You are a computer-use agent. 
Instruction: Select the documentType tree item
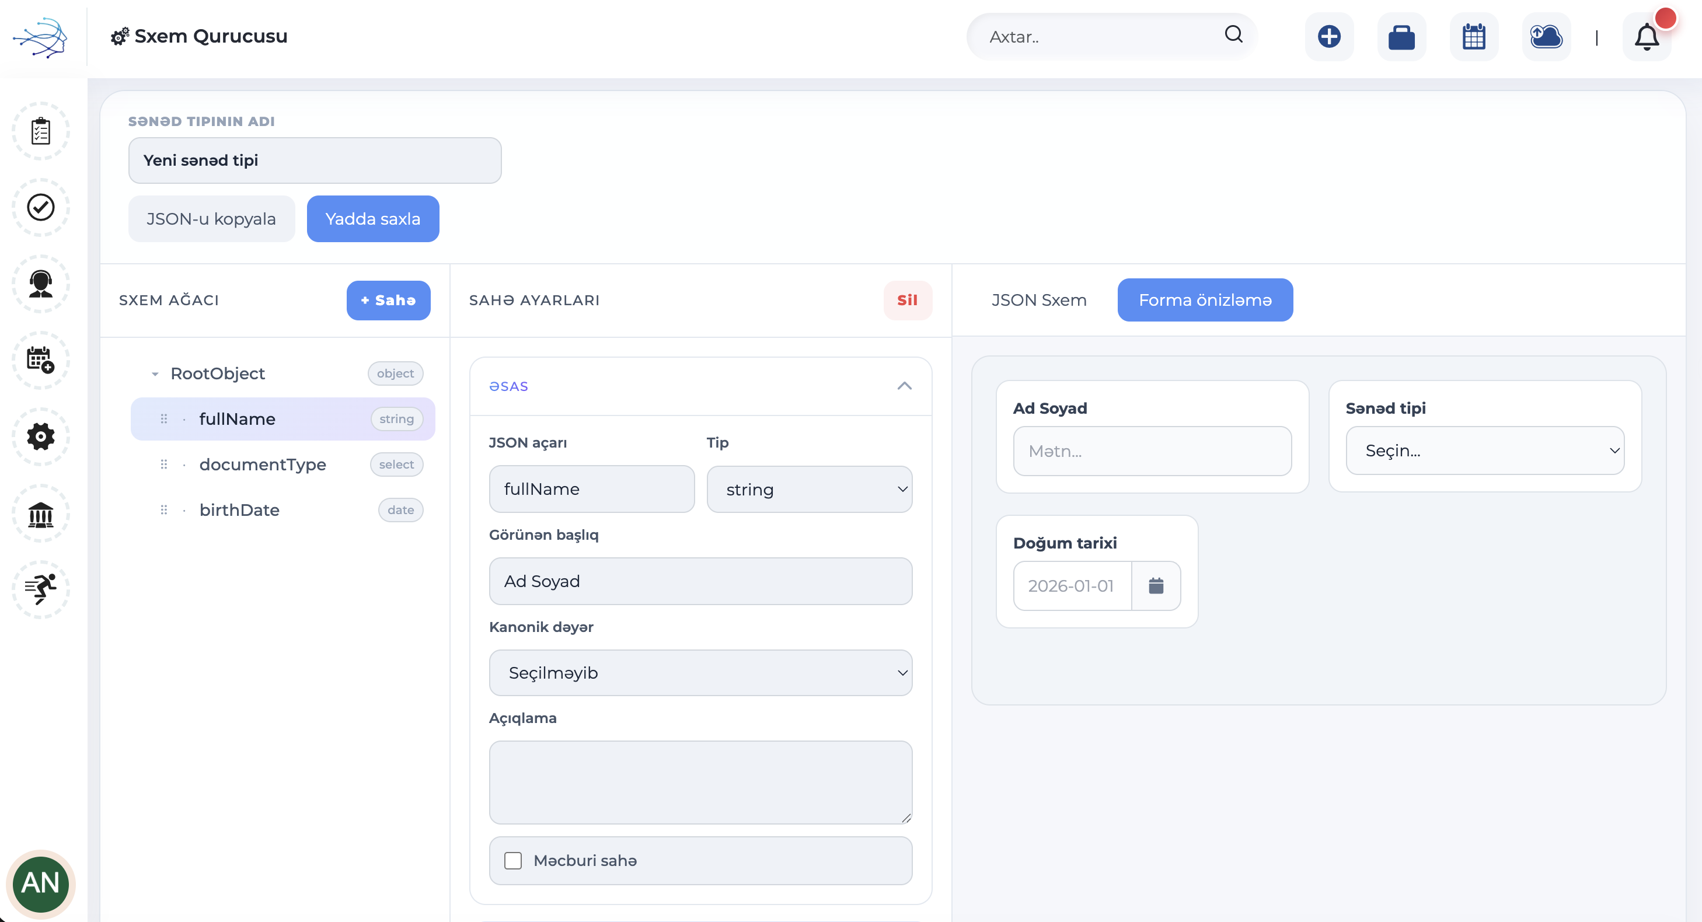click(282, 465)
